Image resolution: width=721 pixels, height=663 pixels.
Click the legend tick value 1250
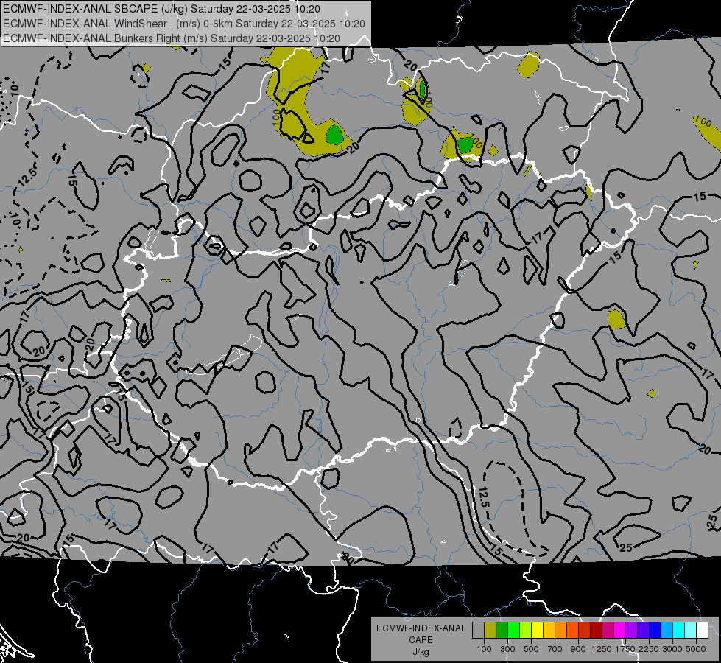pos(602,649)
